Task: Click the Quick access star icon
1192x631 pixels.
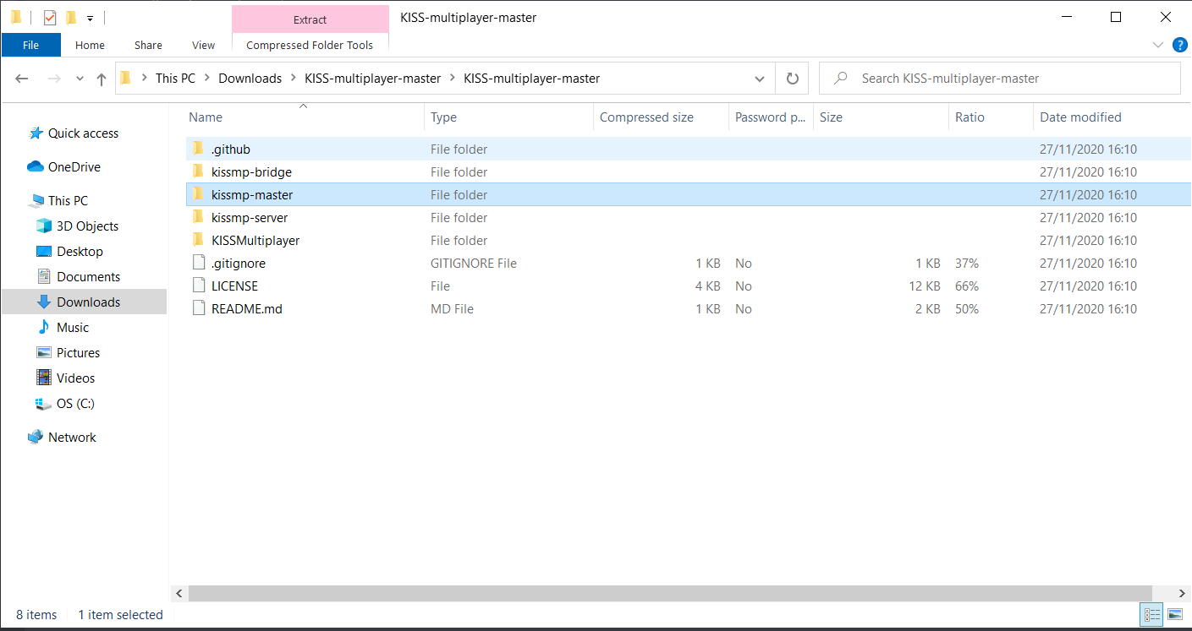Action: click(36, 133)
